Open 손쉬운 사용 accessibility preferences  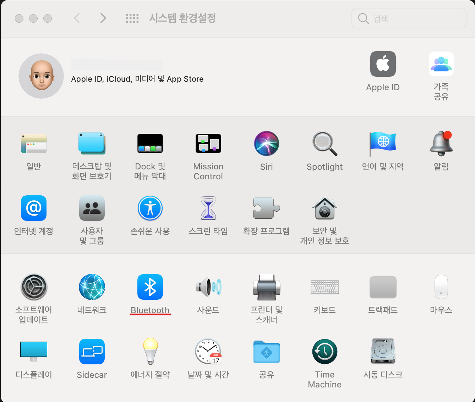pyautogui.click(x=150, y=208)
